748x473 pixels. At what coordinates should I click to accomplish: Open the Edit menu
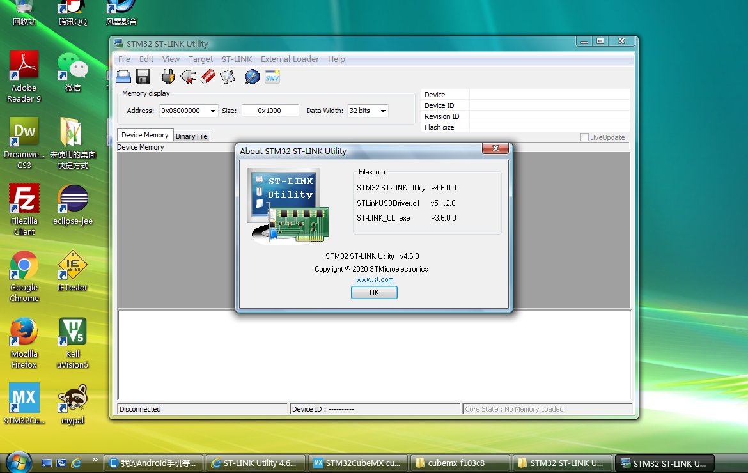click(x=146, y=59)
